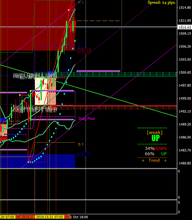Click the [weak] trend strength label
Screen dimensions: 192x220
pos(155,132)
